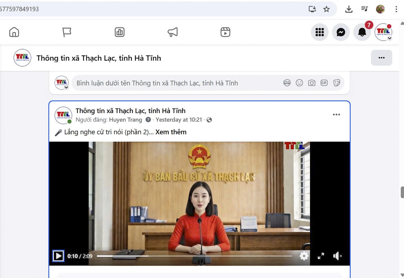Open notifications bell icon
This screenshot has height=278, width=404.
pos(362,32)
